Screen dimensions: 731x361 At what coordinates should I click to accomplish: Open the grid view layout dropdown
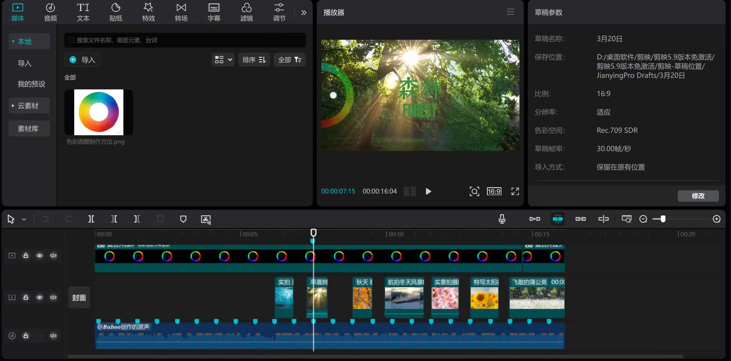coord(223,60)
